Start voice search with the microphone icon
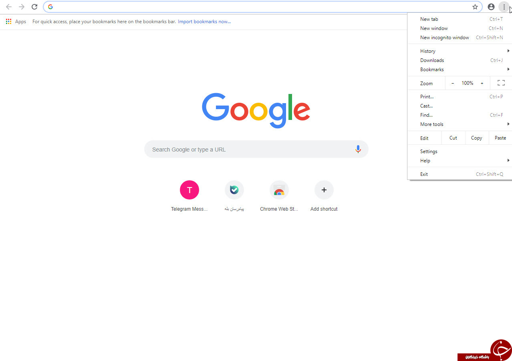The height and width of the screenshot is (361, 512). click(358, 149)
